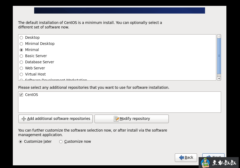
Task: Select the Minimal install radio button
Action: click(21, 50)
